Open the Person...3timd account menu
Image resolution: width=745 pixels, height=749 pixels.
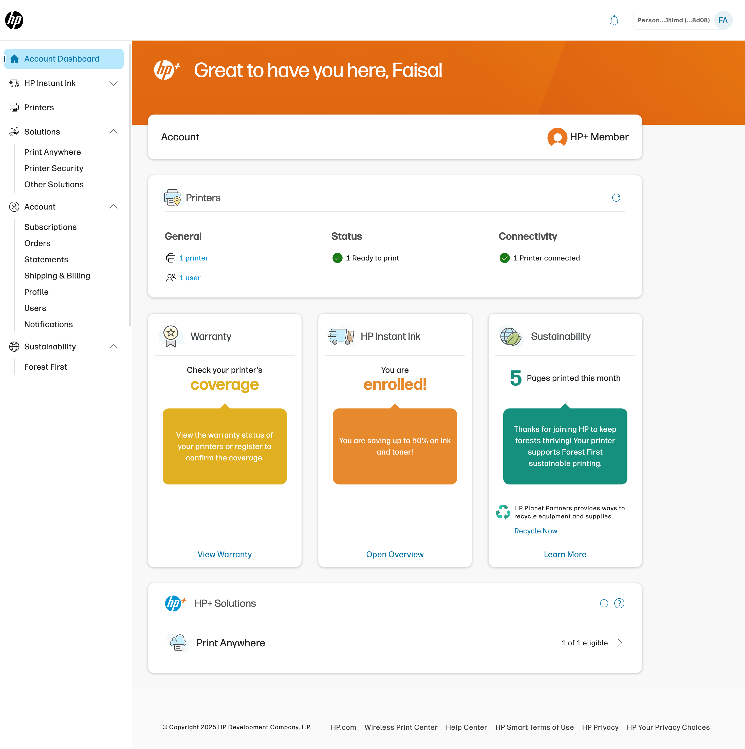coord(683,20)
